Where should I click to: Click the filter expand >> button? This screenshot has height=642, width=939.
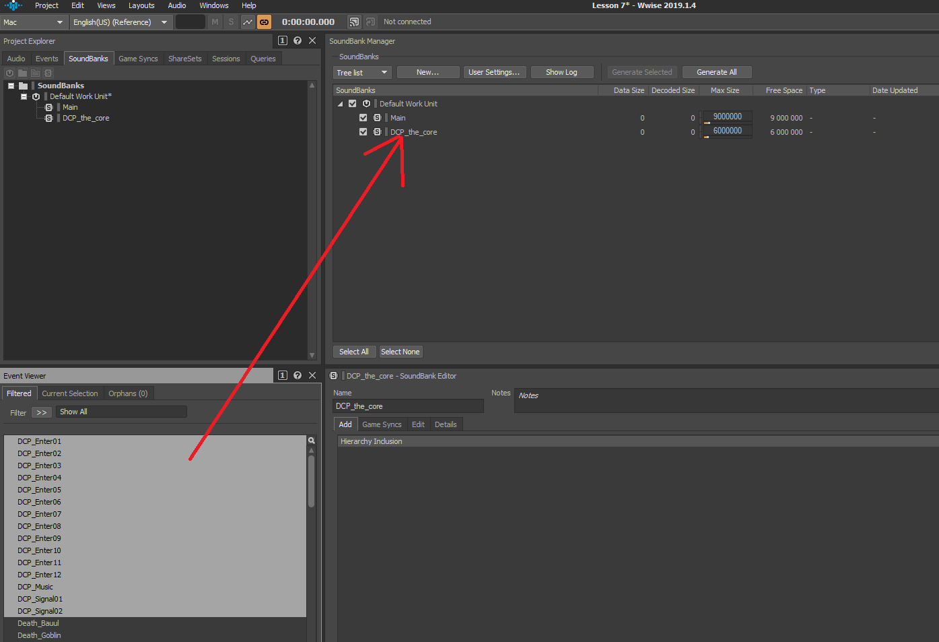click(42, 412)
